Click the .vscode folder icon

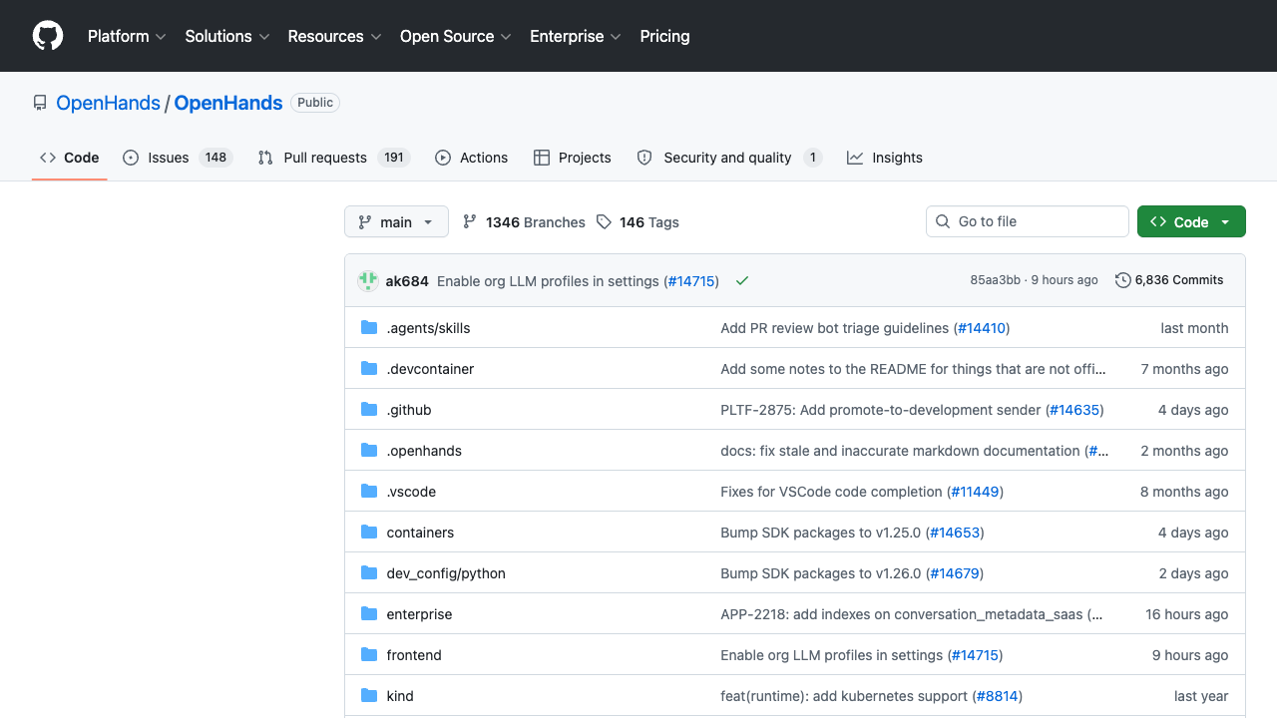pyautogui.click(x=369, y=492)
